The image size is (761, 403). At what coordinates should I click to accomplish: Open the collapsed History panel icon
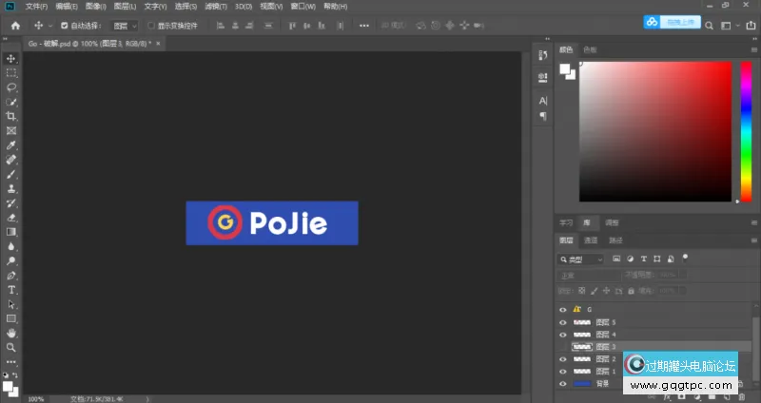543,55
